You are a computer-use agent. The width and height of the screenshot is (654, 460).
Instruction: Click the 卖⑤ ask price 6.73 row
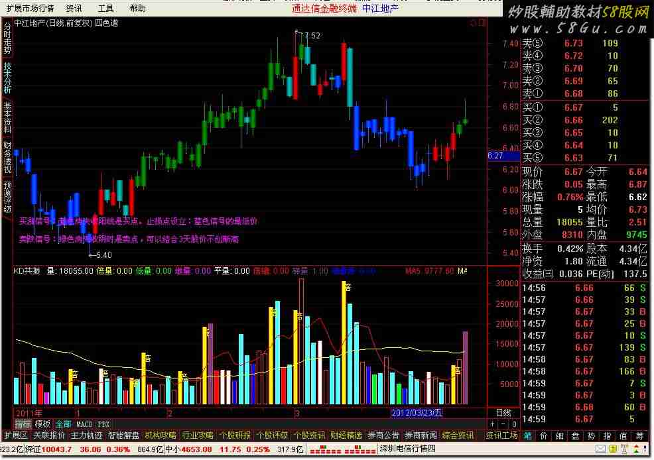tap(584, 43)
